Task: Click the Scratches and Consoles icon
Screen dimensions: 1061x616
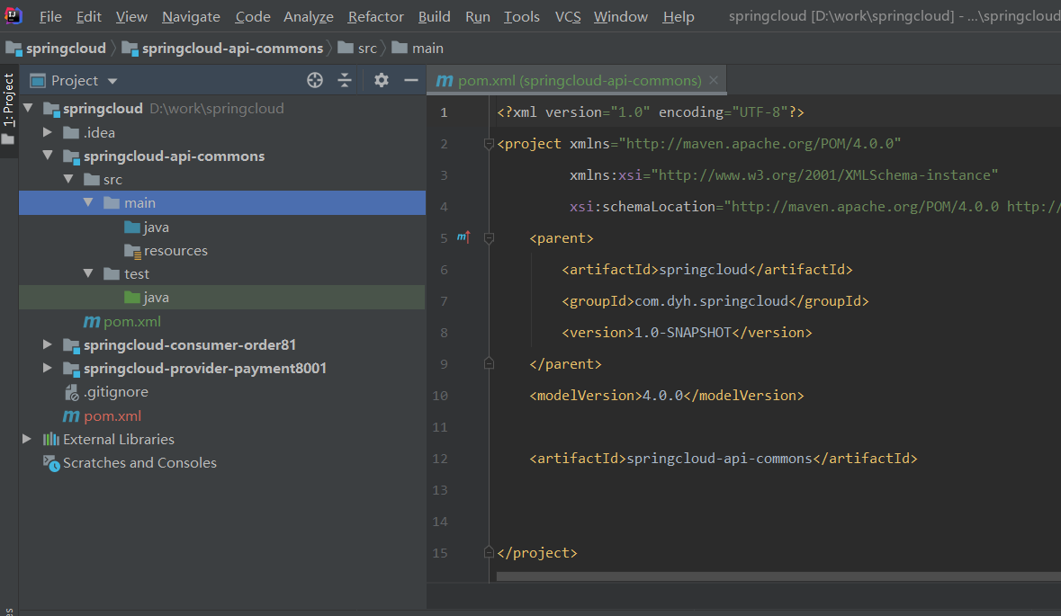Action: pos(51,463)
